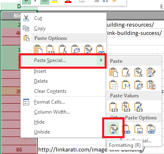164x154 pixels.
Task: Choose Copy from the context menu
Action: tap(40, 28)
